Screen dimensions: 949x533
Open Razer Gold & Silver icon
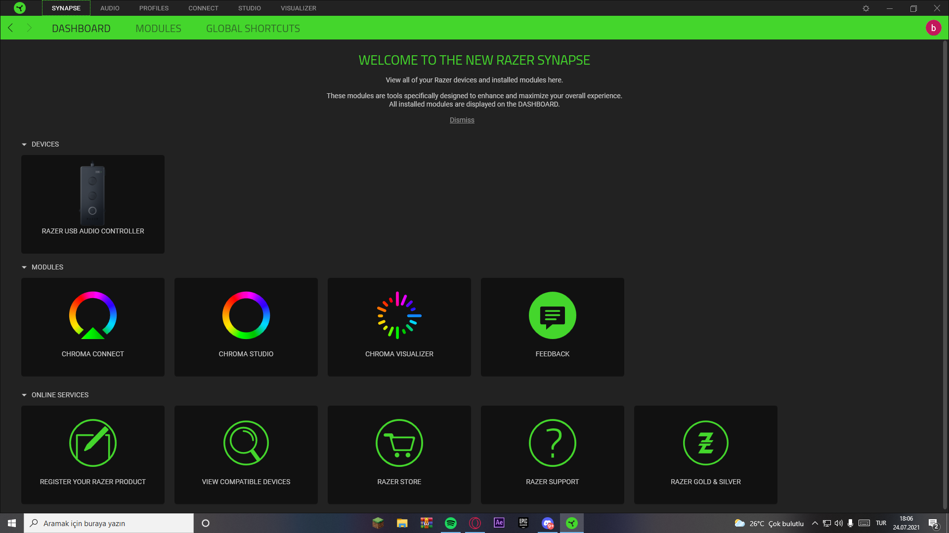coord(705,443)
